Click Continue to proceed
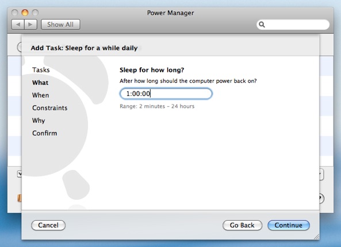This screenshot has height=247, width=341. coord(289,225)
